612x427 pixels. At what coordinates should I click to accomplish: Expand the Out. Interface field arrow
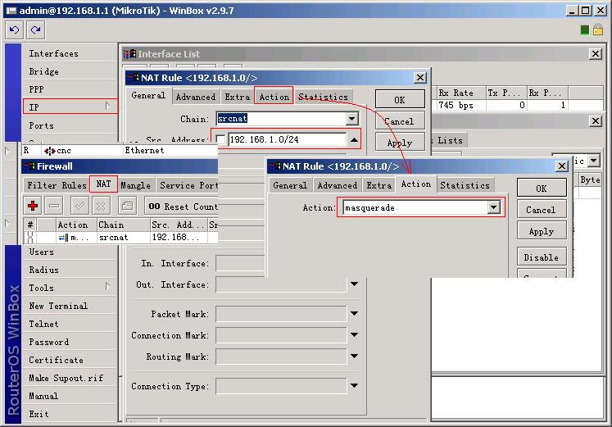coord(354,284)
